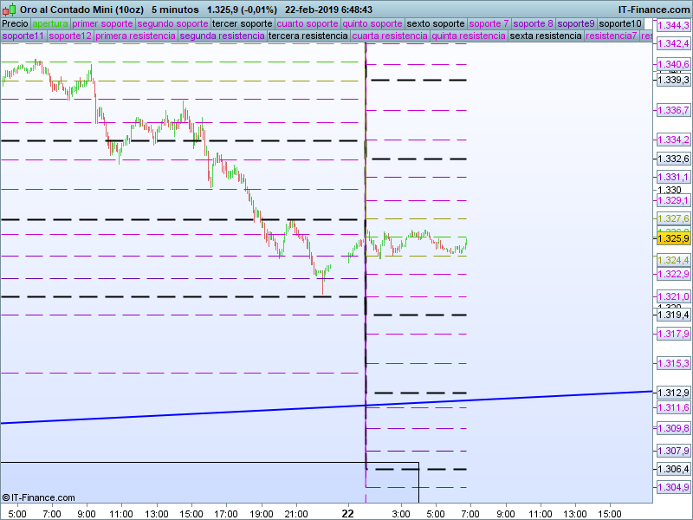Select the 1.312,9 price label on the axis
Image resolution: width=693 pixels, height=520 pixels.
point(673,392)
